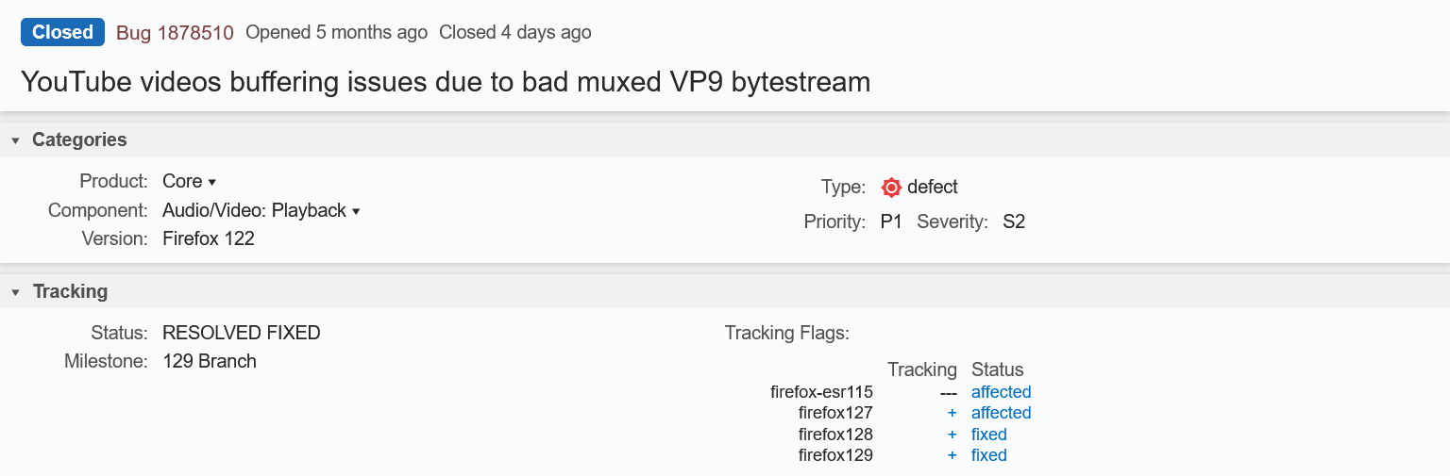
Task: Collapse the Tracking section triangle
Action: pyautogui.click(x=16, y=292)
